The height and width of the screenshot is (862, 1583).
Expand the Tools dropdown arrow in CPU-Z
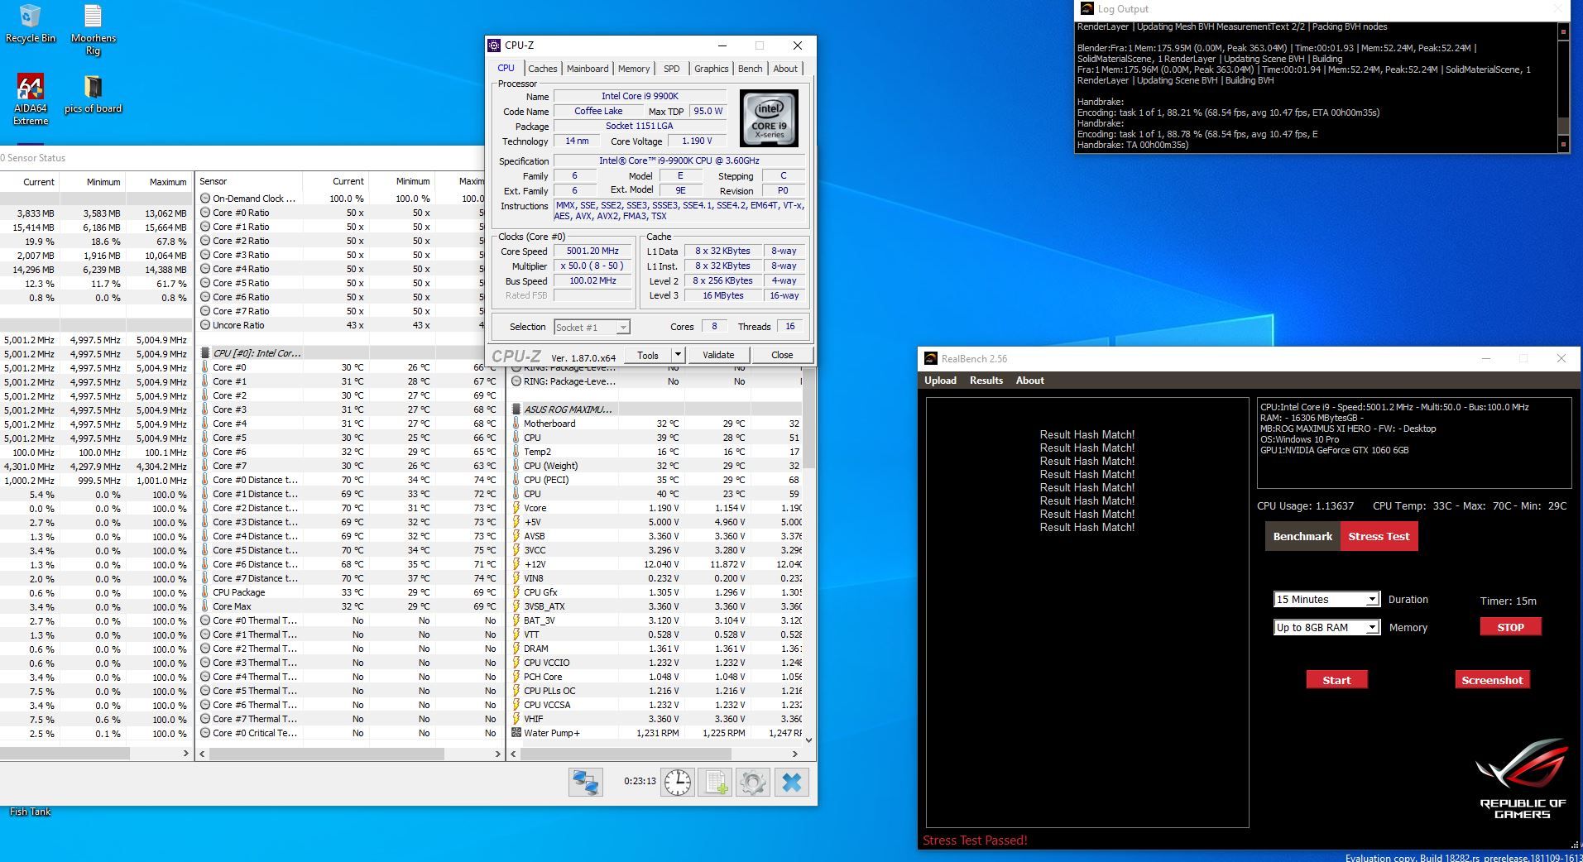pos(678,355)
